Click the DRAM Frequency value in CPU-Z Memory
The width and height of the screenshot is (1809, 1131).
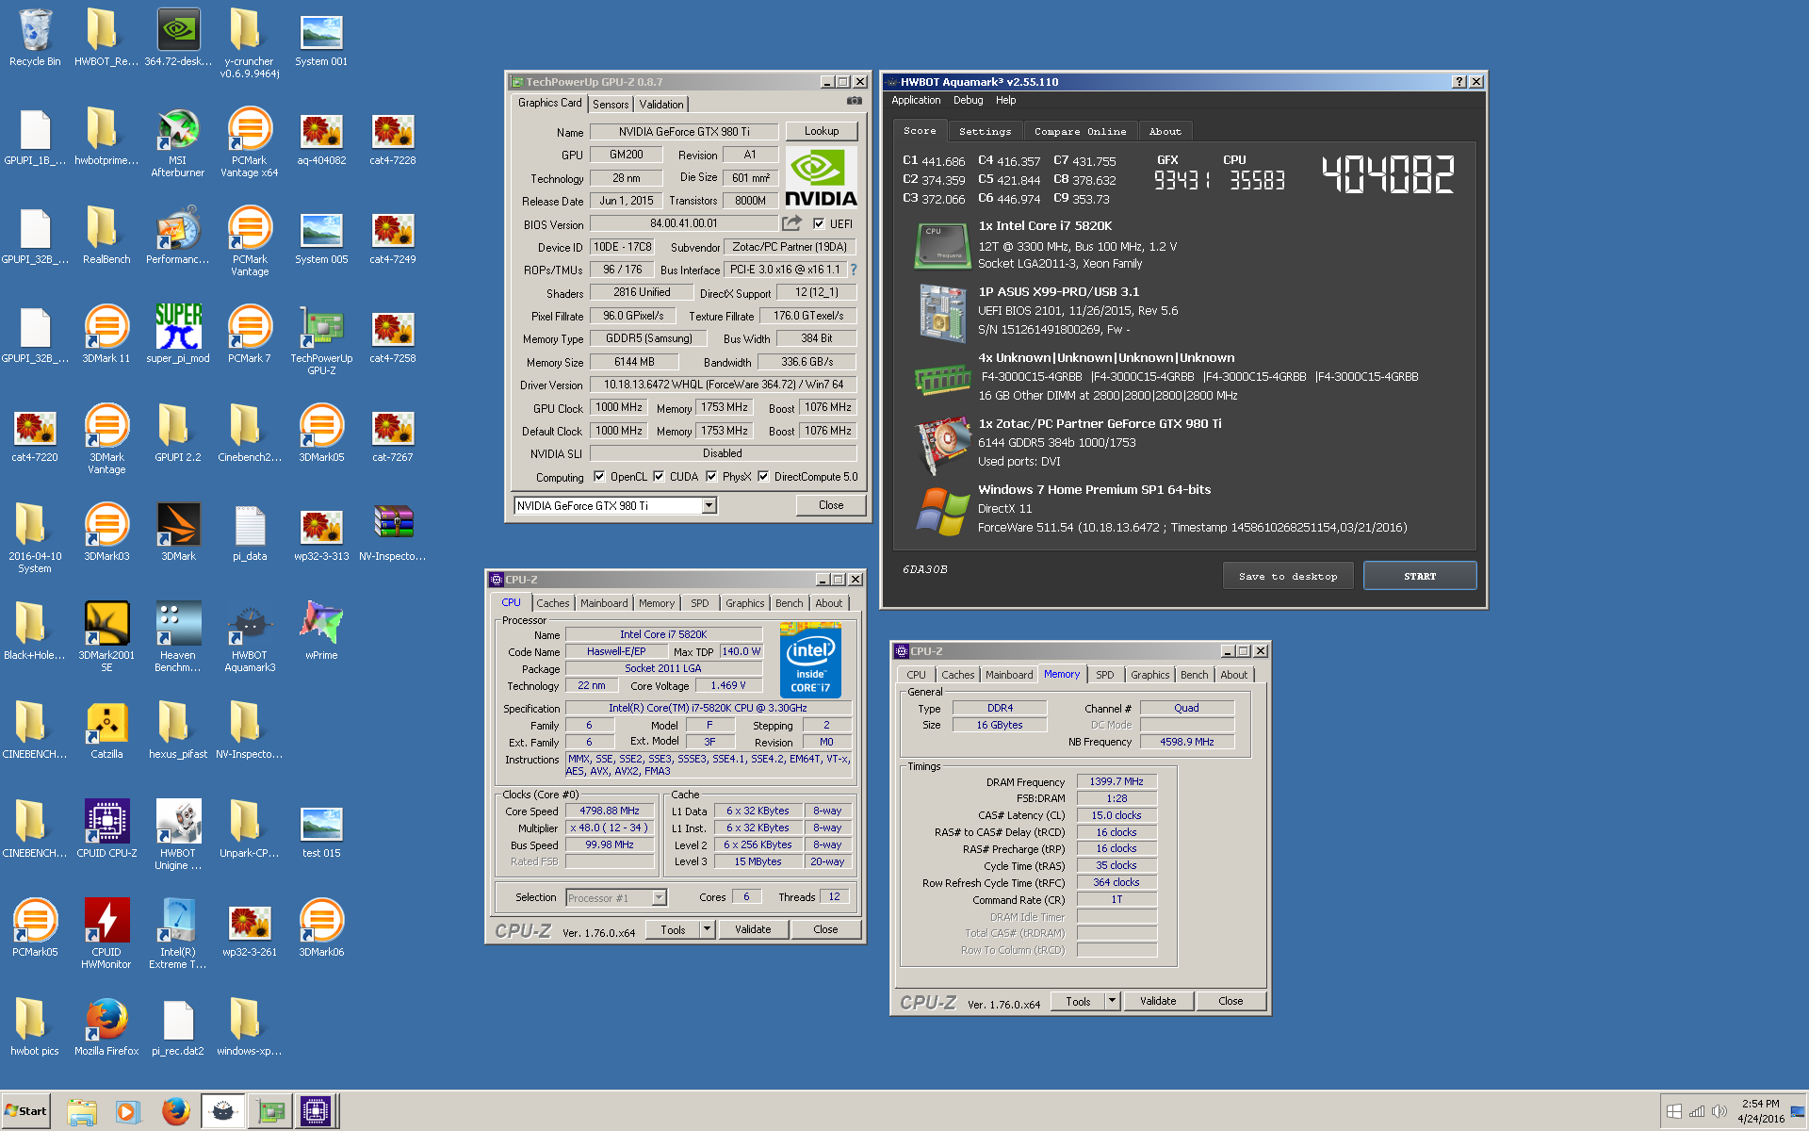click(x=1116, y=781)
